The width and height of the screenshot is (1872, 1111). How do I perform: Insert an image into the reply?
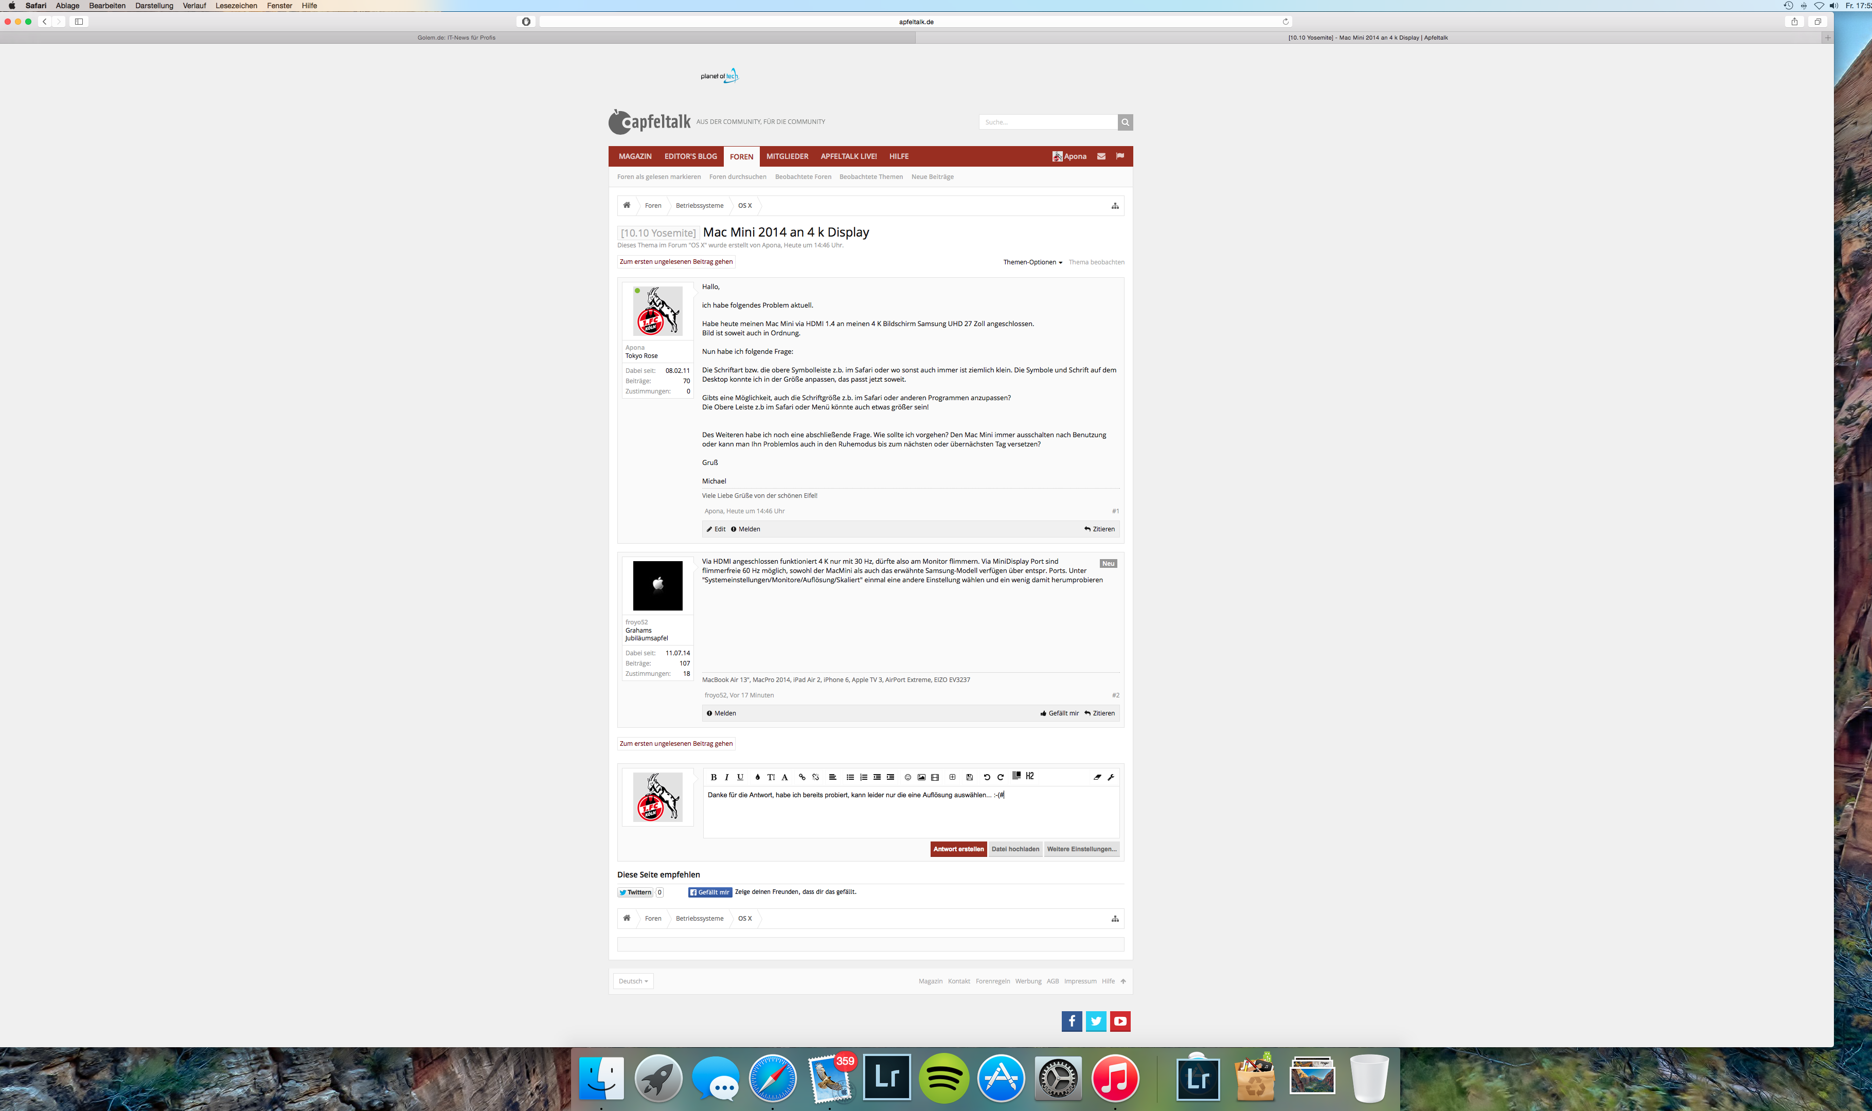tap(921, 777)
